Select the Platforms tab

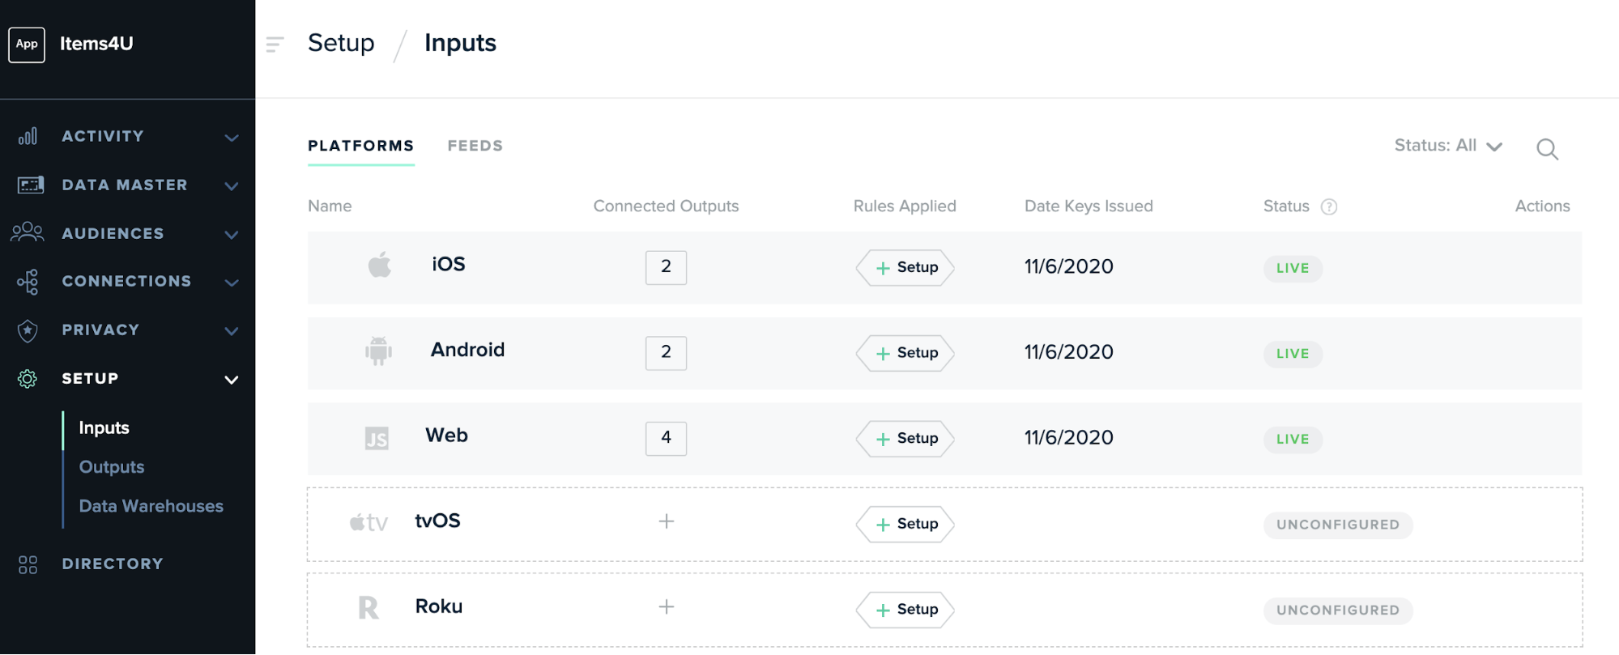[361, 146]
